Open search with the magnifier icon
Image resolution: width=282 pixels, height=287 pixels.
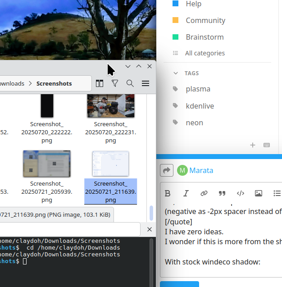130,83
